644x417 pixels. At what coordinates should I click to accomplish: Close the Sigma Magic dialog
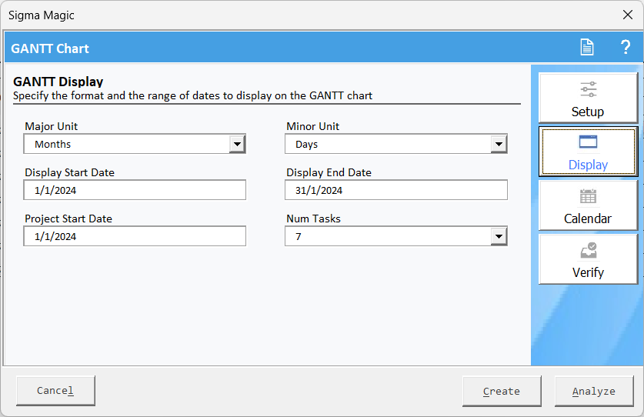pyautogui.click(x=628, y=15)
